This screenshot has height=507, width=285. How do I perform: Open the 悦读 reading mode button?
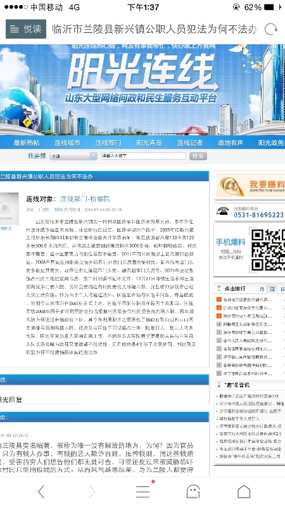(26, 29)
